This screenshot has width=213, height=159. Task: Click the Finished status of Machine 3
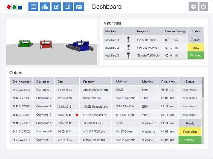click(195, 55)
